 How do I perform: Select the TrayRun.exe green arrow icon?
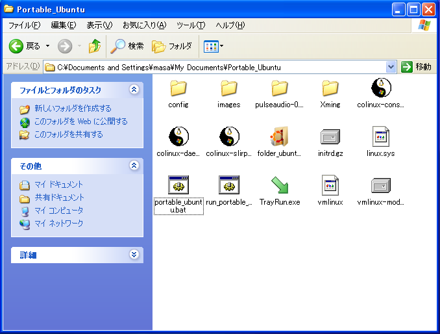pyautogui.click(x=280, y=185)
